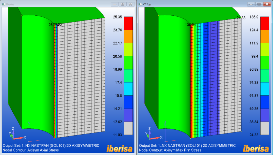Click the XY Top window title text

pyautogui.click(x=147, y=4)
